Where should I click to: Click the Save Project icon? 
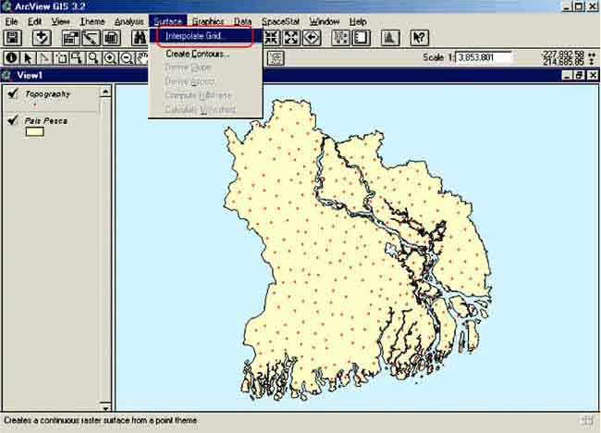(14, 38)
